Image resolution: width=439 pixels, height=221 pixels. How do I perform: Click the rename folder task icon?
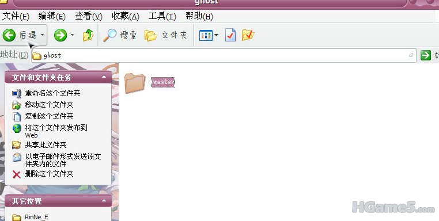click(17, 93)
